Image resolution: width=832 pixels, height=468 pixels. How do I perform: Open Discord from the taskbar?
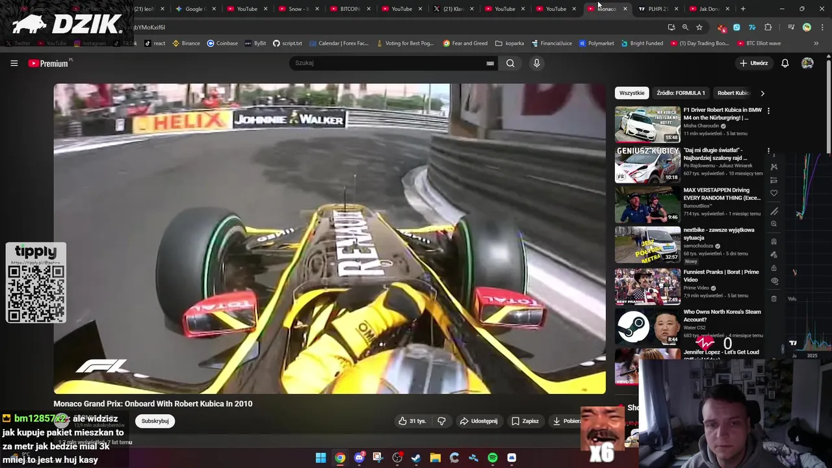coord(359,458)
